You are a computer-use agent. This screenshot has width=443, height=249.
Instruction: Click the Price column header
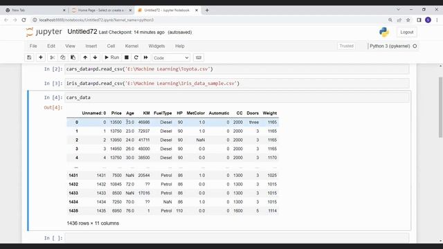[116, 113]
